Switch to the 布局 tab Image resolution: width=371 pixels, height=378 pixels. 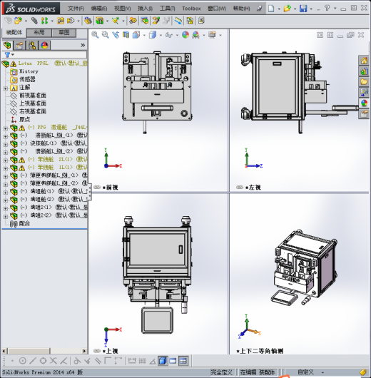point(39,33)
